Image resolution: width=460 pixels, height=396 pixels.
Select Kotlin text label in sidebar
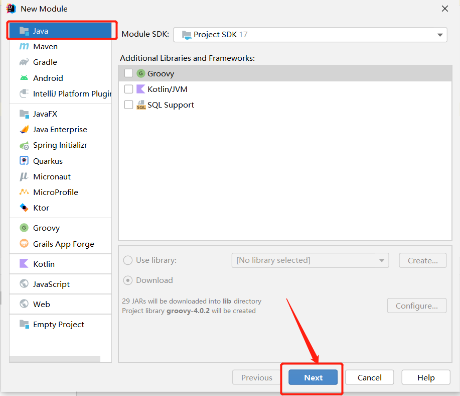point(44,264)
